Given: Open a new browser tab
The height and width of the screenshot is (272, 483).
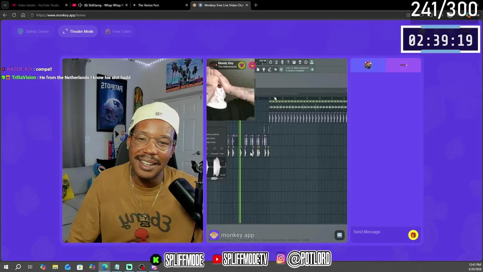Looking at the screenshot, I should (256, 5).
